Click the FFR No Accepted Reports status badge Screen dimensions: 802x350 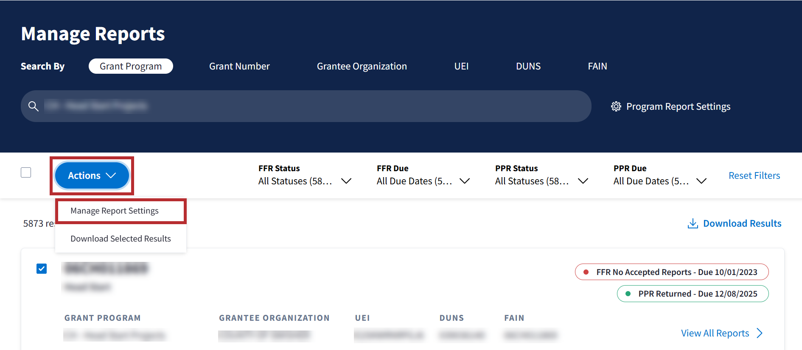[x=672, y=272]
